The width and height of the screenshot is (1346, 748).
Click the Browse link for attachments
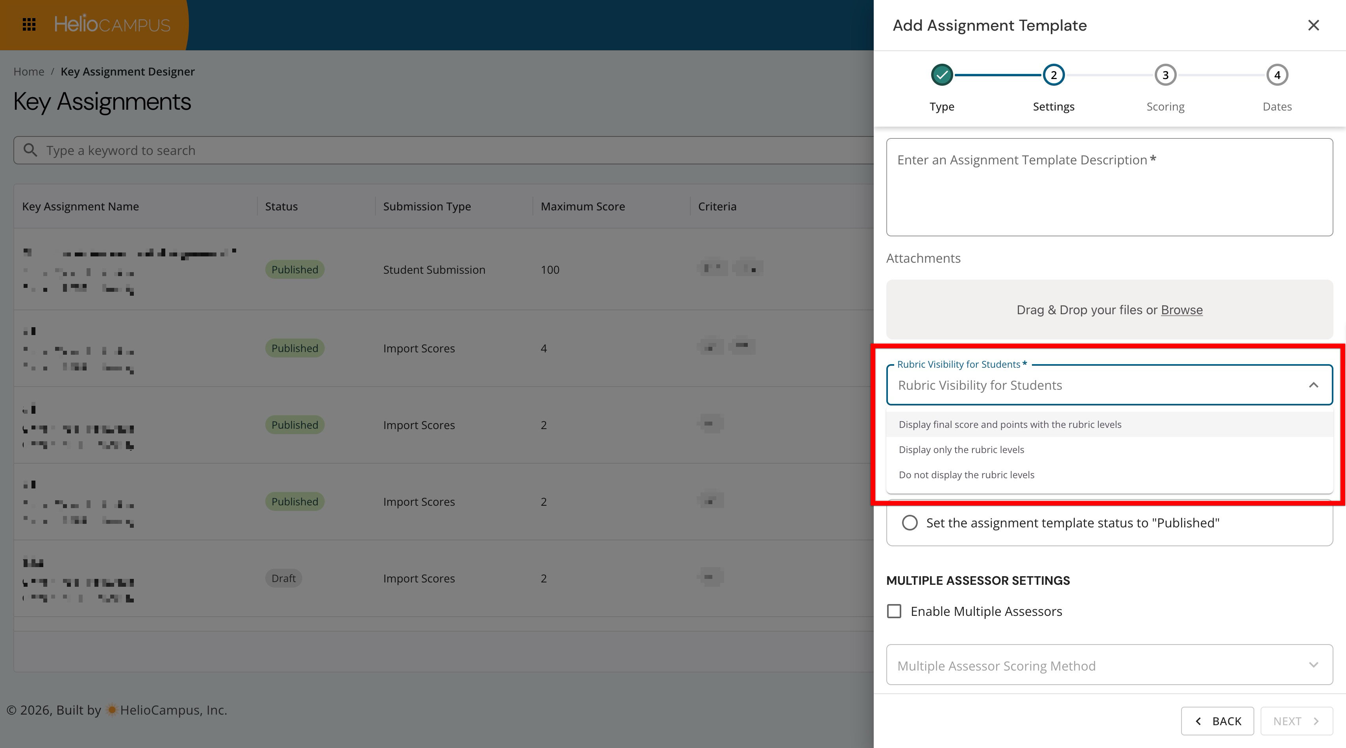(1181, 310)
